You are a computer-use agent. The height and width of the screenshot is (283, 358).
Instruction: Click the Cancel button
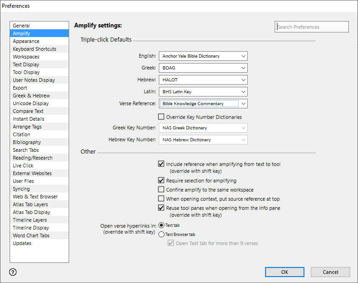tap(330, 272)
